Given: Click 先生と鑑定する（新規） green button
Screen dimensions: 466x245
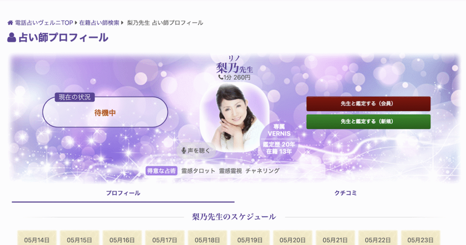Looking at the screenshot, I should click(368, 122).
